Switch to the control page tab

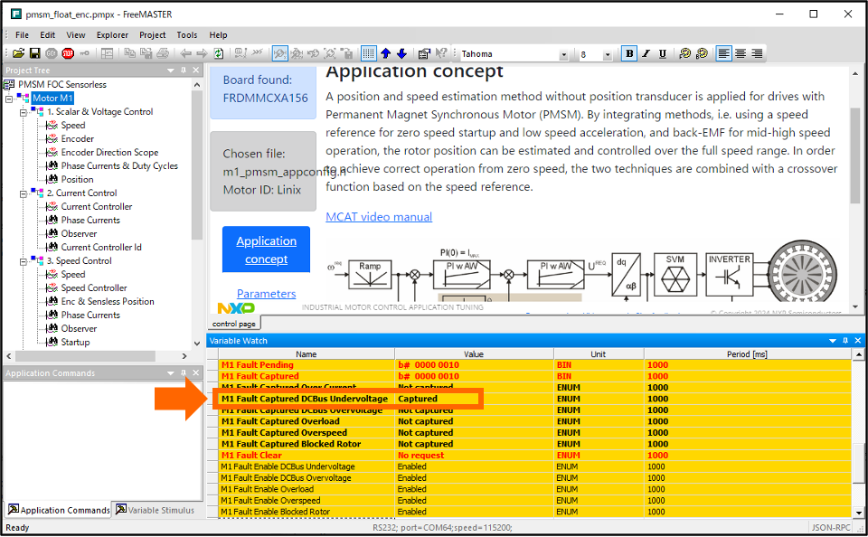(234, 324)
